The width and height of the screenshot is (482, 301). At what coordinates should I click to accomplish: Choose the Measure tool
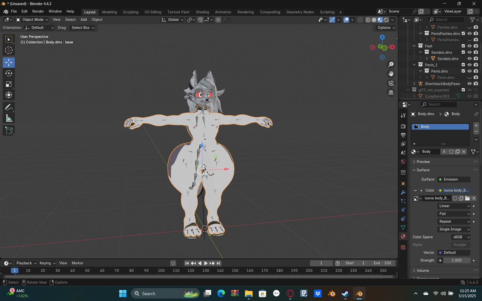click(9, 119)
